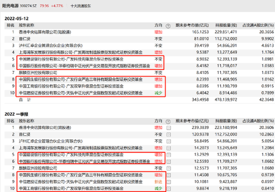Click the info icon in the row with value 12.5573
The image size is (275, 192).
(168, 168)
